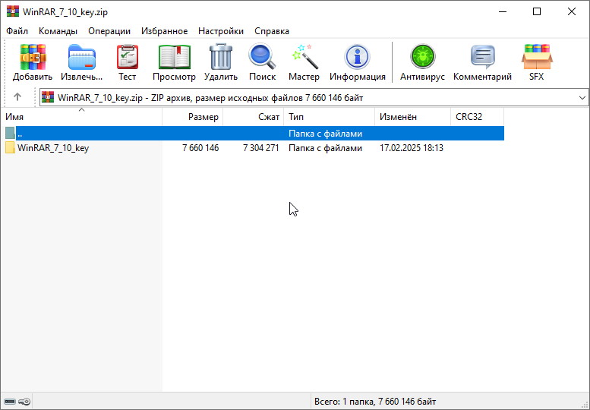
Task: Start the Антивирус scan icon
Action: point(422,56)
